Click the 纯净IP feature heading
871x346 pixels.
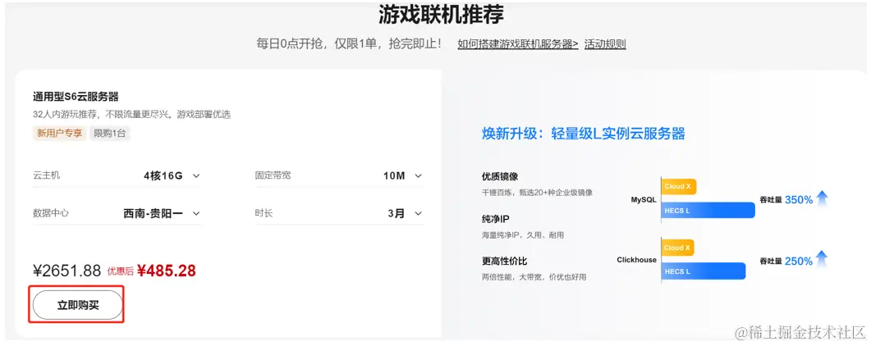(496, 219)
